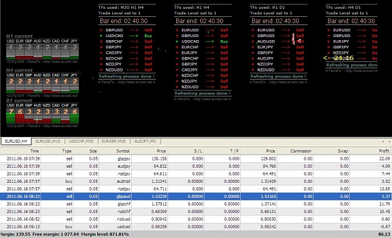The width and height of the screenshot is (392, 238).
Task: Click the 21.79 profit value for gbpchf
Action: click(384, 204)
